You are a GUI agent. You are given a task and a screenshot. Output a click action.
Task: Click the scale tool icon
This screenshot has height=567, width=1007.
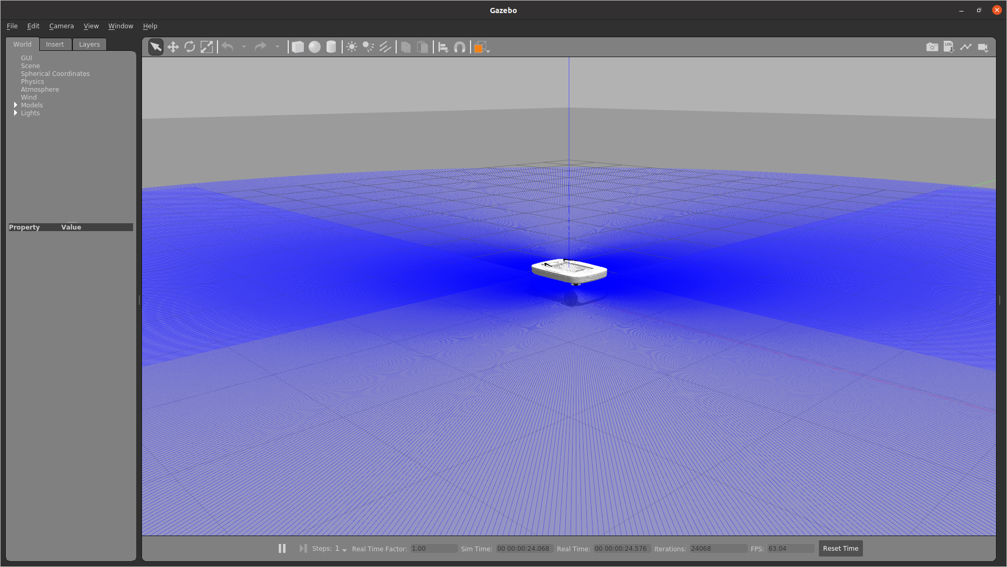[207, 47]
